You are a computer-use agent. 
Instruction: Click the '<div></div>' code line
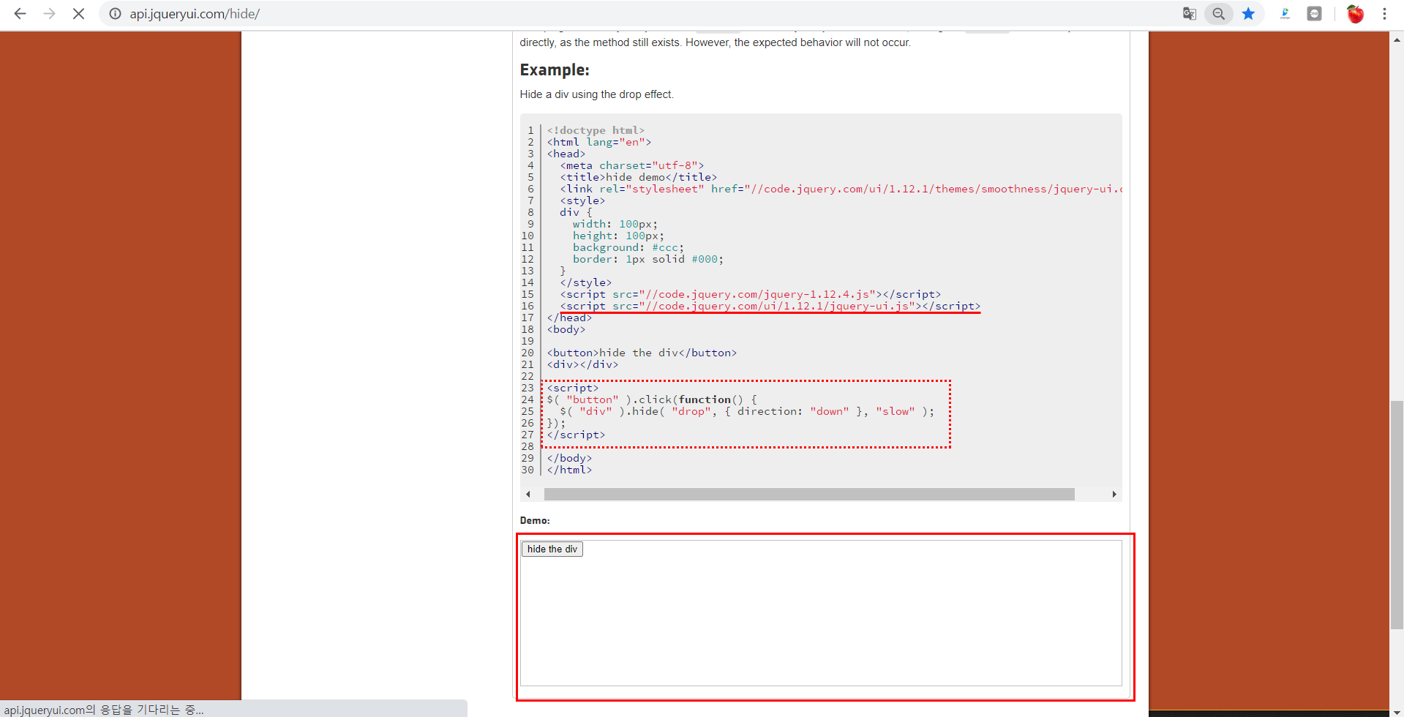click(582, 364)
